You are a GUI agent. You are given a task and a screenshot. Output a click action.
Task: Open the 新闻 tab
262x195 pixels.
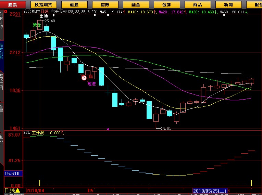click(x=228, y=4)
